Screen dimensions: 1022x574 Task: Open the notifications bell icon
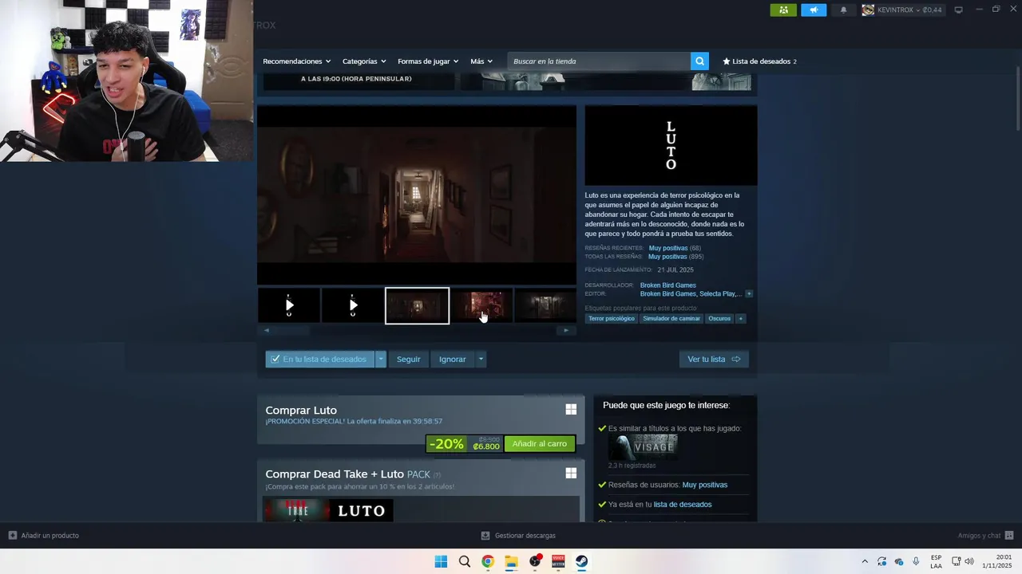pyautogui.click(x=843, y=10)
